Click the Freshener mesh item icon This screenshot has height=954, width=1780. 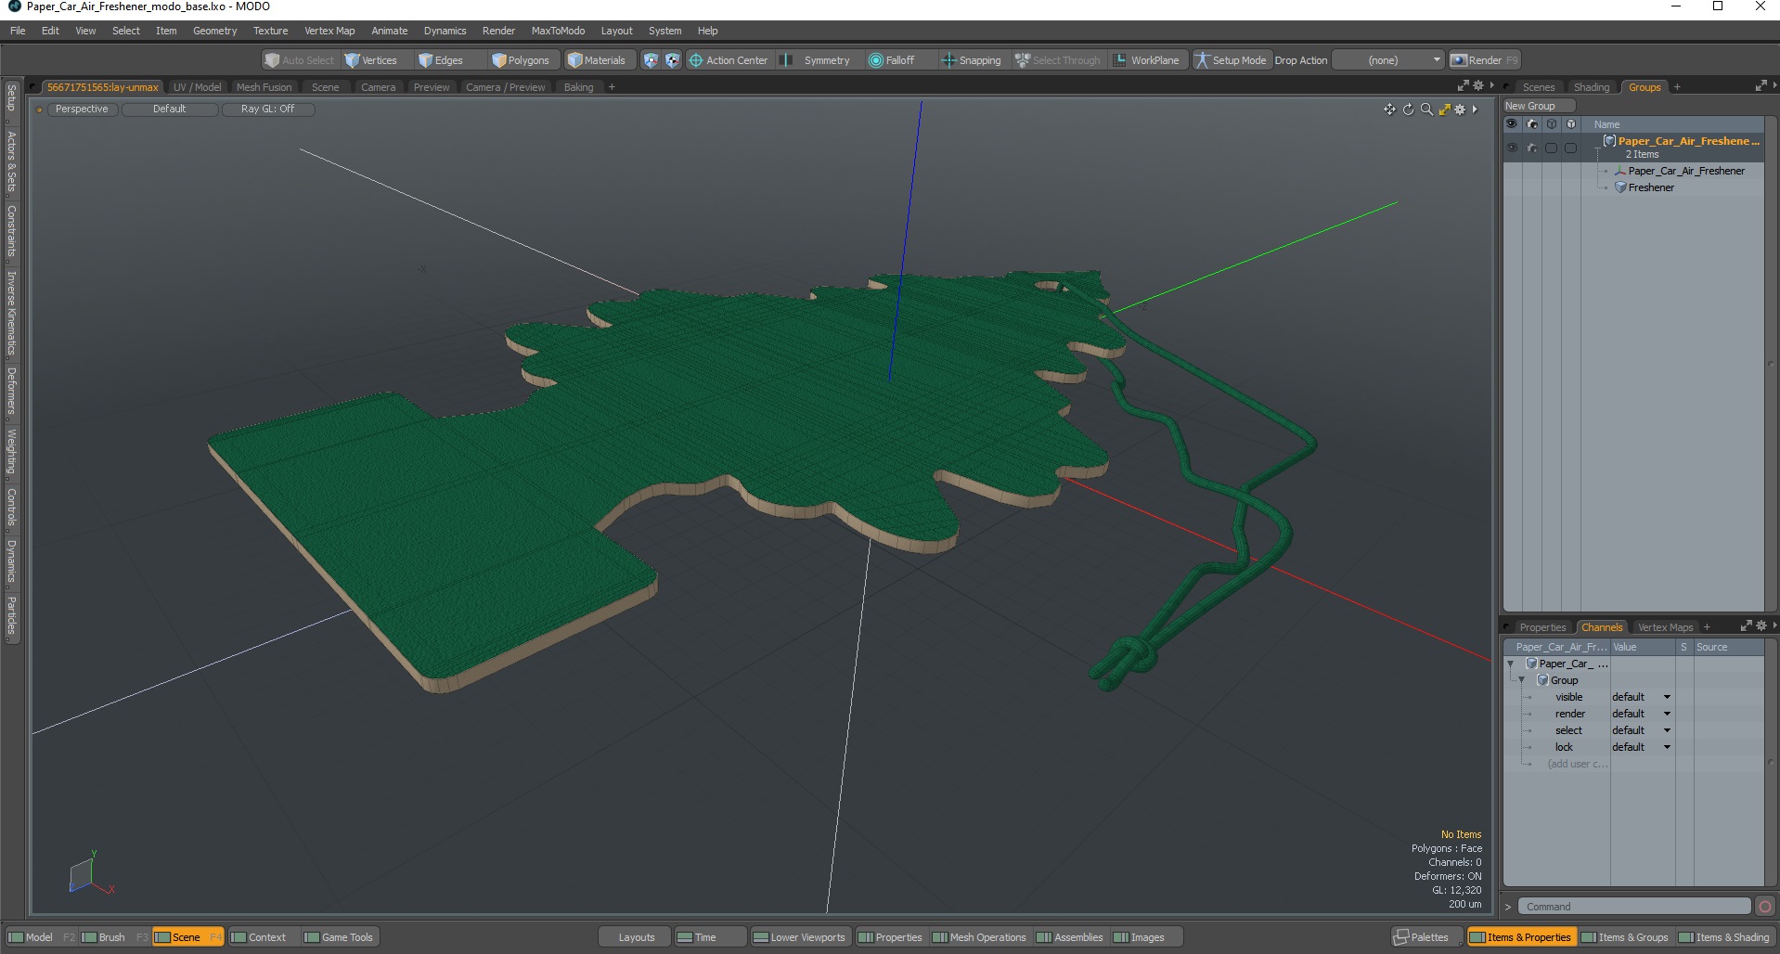pos(1620,187)
